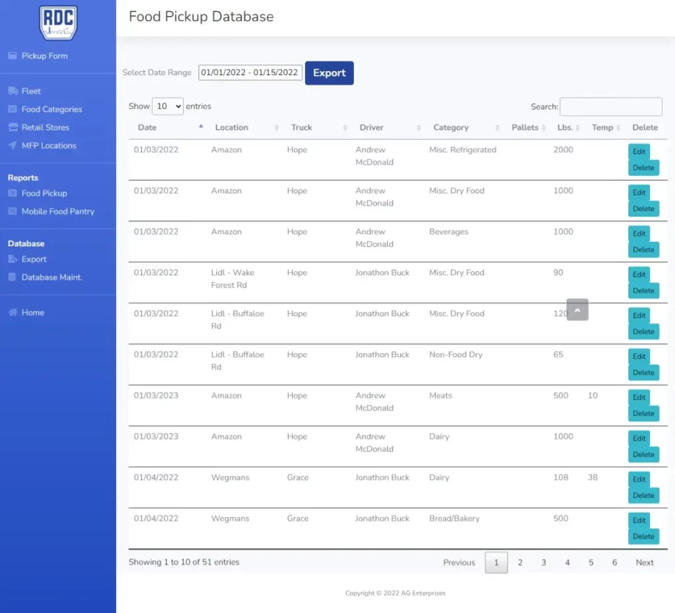Click the Retail Stores shop icon

[13, 127]
